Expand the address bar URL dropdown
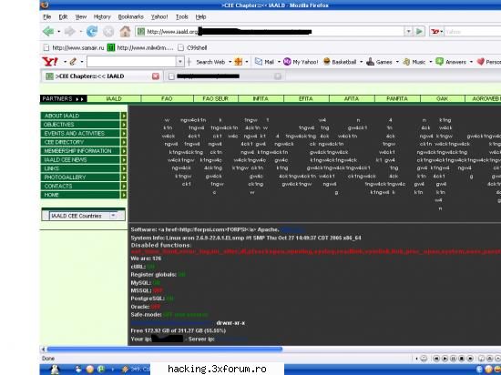This screenshot has height=375, width=501. click(x=408, y=31)
